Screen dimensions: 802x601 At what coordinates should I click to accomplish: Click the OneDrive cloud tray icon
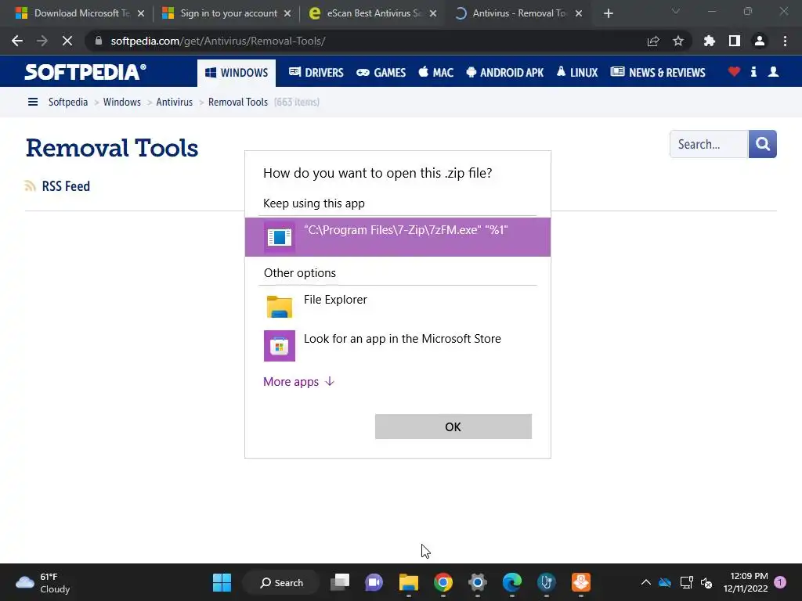click(x=665, y=582)
